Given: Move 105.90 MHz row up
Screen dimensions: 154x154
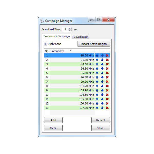Looking at the screenshot, I should point(97,99).
